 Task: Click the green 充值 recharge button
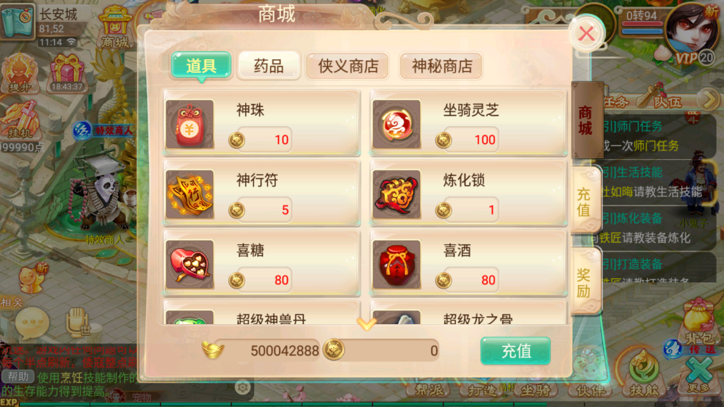click(515, 351)
